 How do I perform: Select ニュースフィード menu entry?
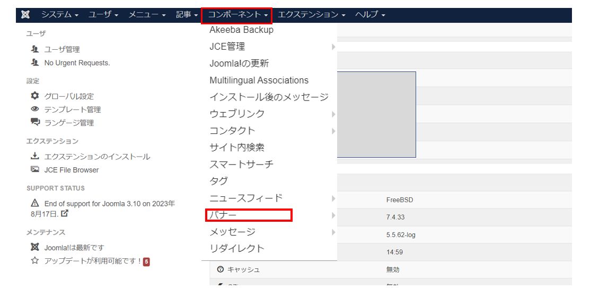pos(246,198)
